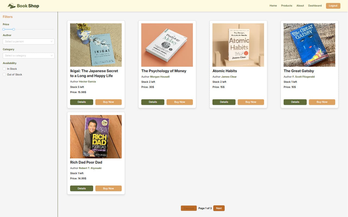Open the Ikigai book cover image

96,45
